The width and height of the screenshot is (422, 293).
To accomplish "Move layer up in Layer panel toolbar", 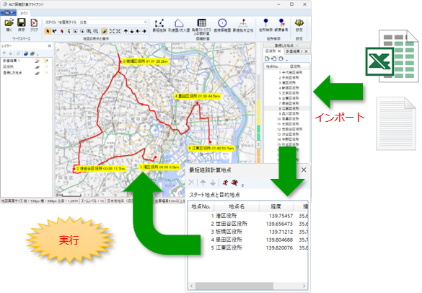I will pyautogui.click(x=4, y=53).
